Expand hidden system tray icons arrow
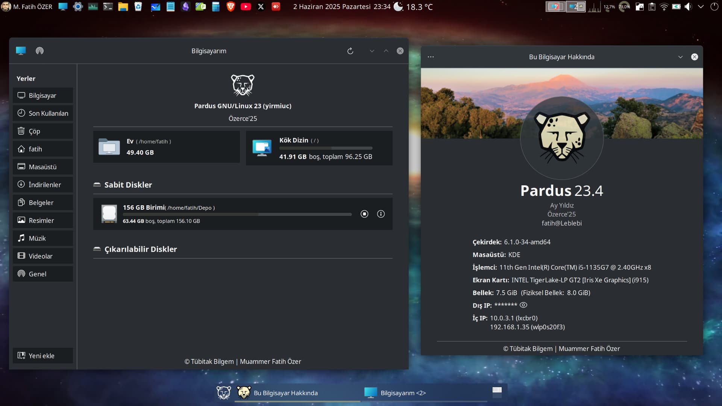This screenshot has width=722, height=406. 701,7
